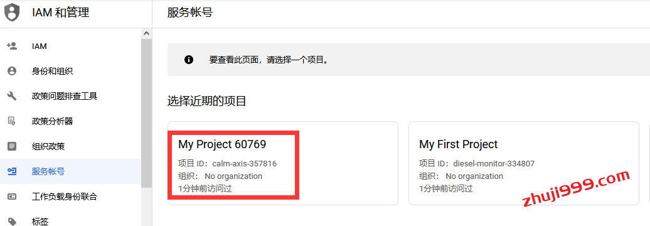Click the identity and organization person icon

[12, 71]
